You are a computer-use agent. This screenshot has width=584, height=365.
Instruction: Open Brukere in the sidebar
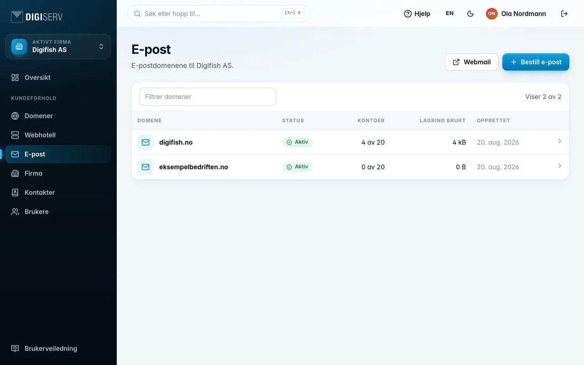pos(58,212)
